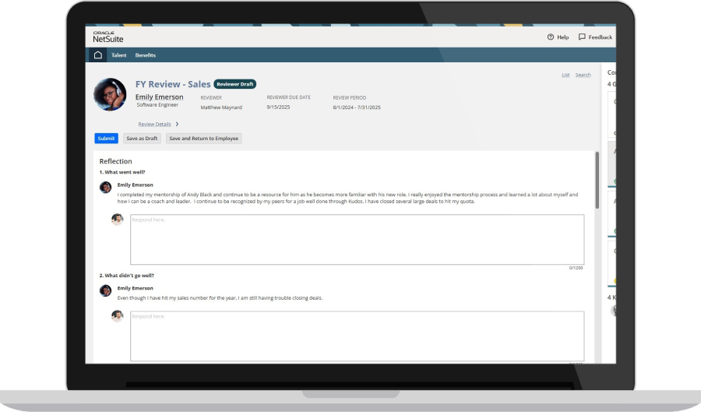Click Emily's avatar under What didn't go well
701x412 pixels.
pos(105,291)
